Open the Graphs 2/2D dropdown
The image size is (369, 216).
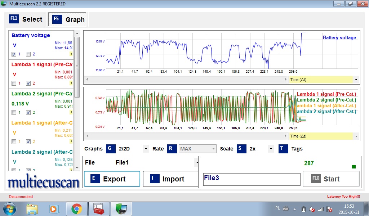pyautogui.click(x=146, y=149)
